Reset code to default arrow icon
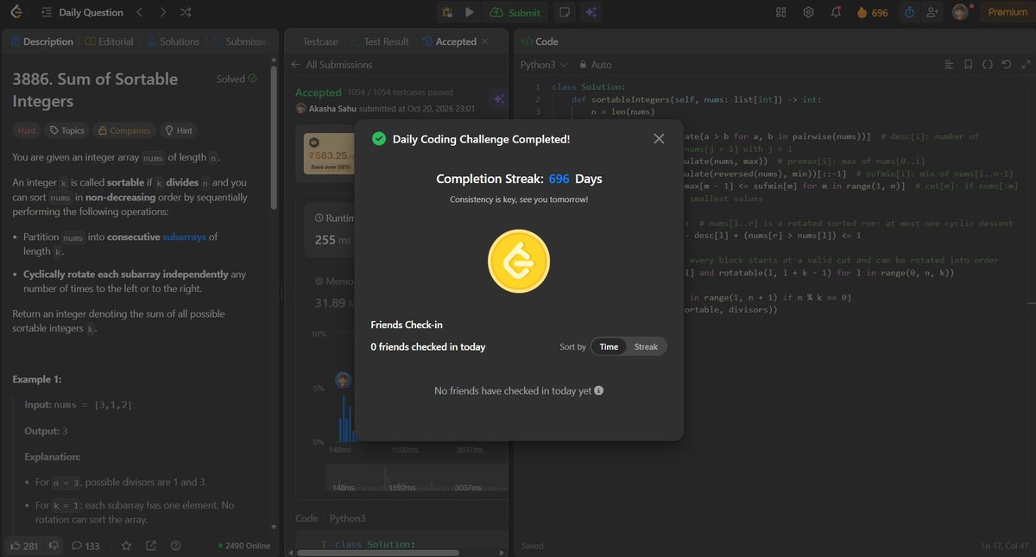The height and width of the screenshot is (557, 1036). pos(1007,65)
